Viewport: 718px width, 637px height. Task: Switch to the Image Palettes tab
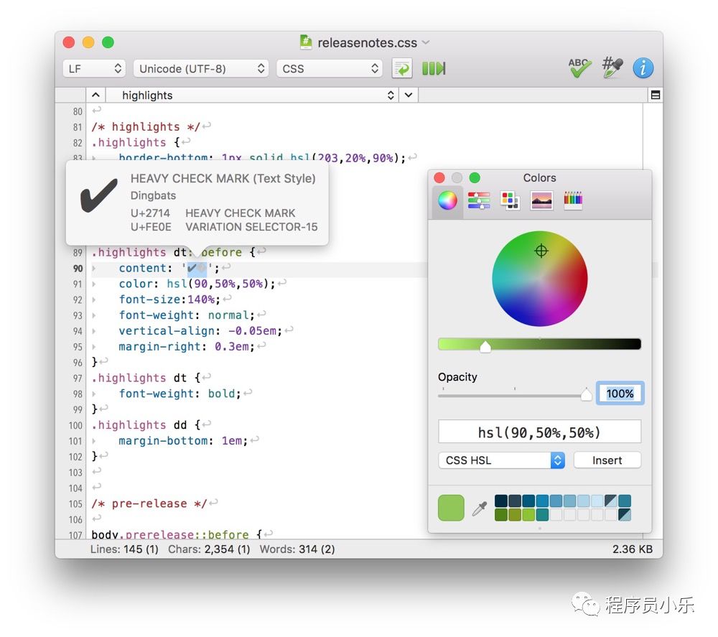tap(541, 200)
